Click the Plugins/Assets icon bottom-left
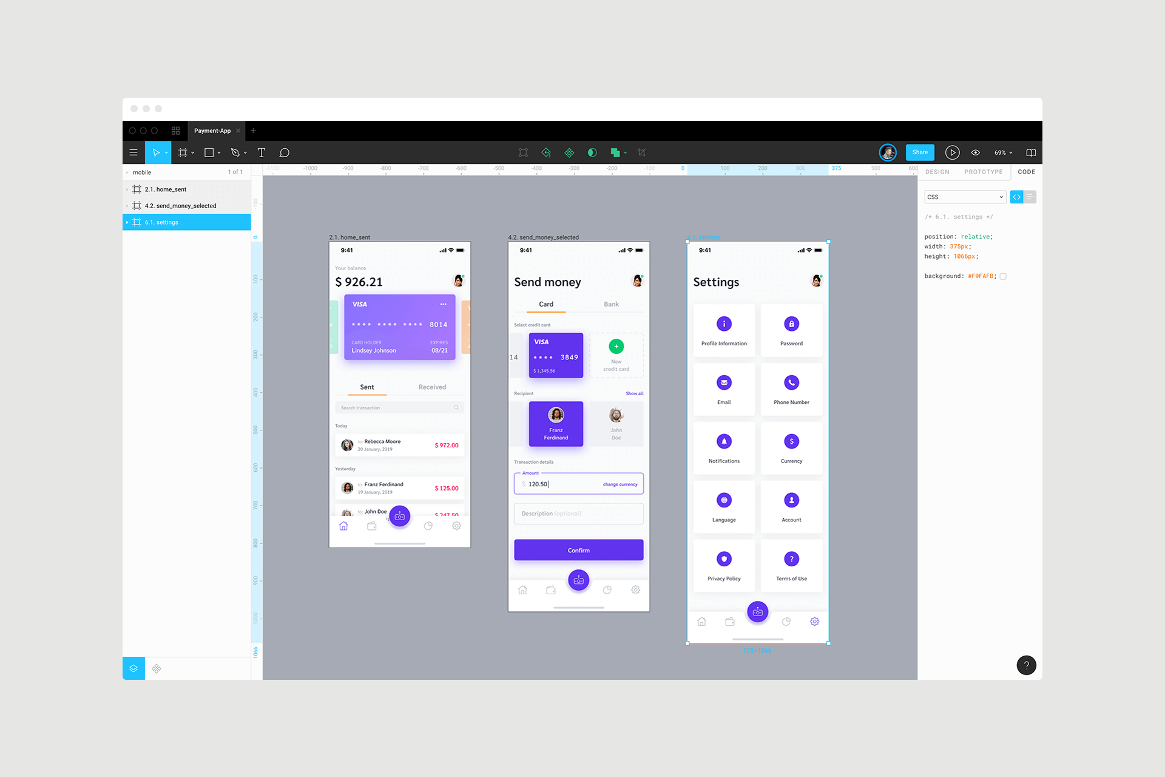Screen dimensions: 1165x777 pos(156,668)
